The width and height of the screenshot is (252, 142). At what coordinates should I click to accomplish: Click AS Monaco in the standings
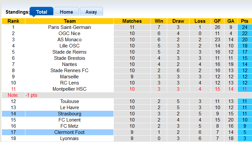[69, 40]
